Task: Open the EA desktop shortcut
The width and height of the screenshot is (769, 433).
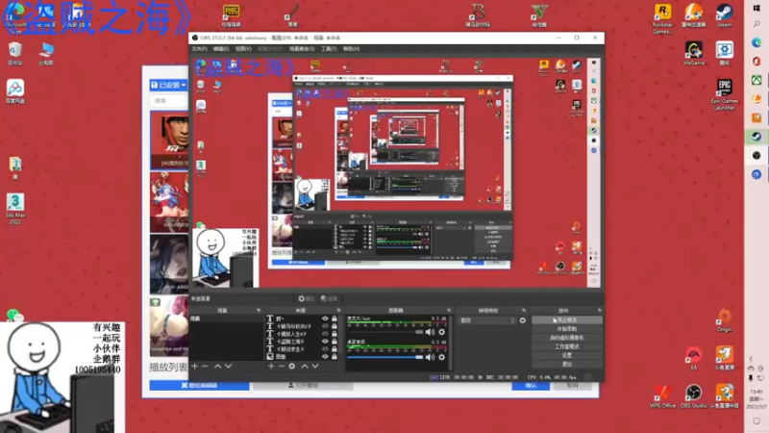Action: (693, 358)
